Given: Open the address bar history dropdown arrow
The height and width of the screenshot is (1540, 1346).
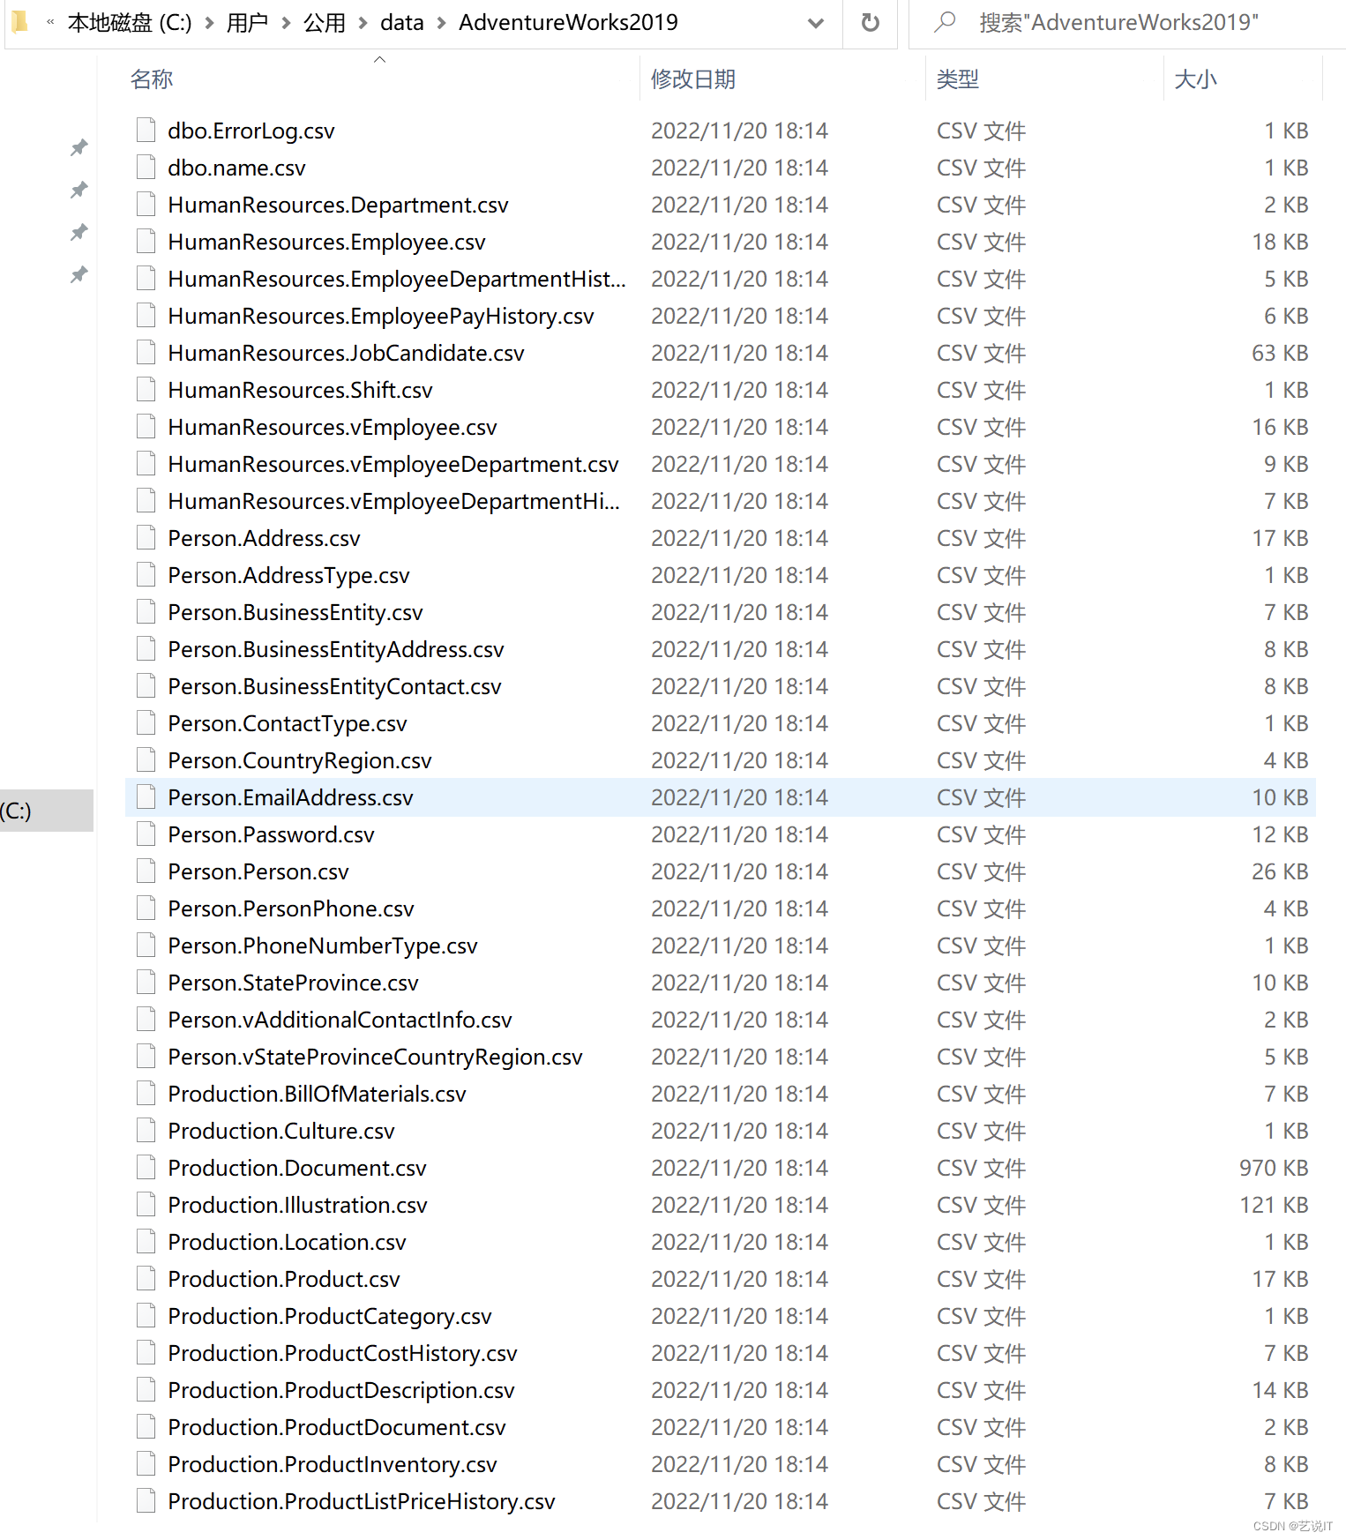Looking at the screenshot, I should pyautogui.click(x=816, y=23).
